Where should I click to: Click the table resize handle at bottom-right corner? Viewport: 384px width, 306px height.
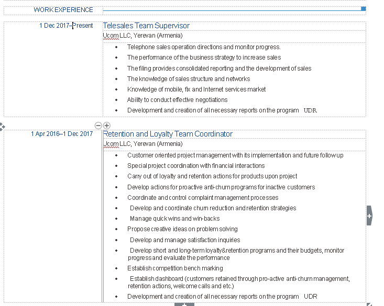click(369, 304)
